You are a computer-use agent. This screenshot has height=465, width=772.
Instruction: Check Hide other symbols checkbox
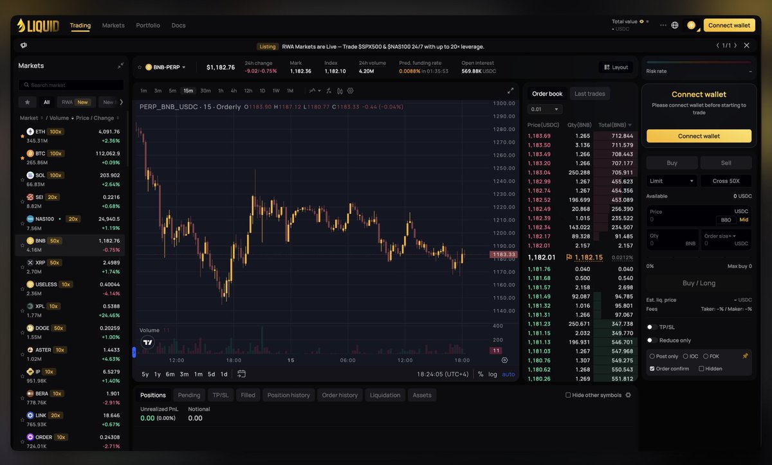(x=568, y=395)
